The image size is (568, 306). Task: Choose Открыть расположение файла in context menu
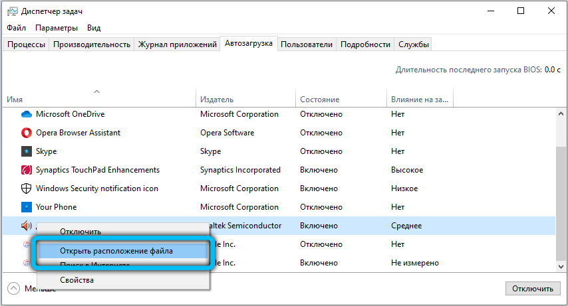(x=116, y=251)
